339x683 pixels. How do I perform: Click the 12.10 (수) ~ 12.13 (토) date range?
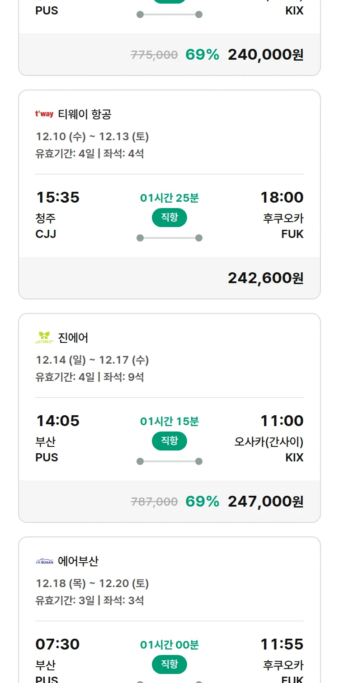tap(92, 136)
